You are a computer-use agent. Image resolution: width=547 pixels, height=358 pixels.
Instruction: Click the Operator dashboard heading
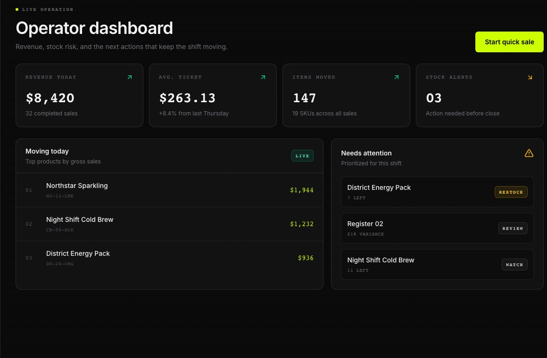coord(94,28)
